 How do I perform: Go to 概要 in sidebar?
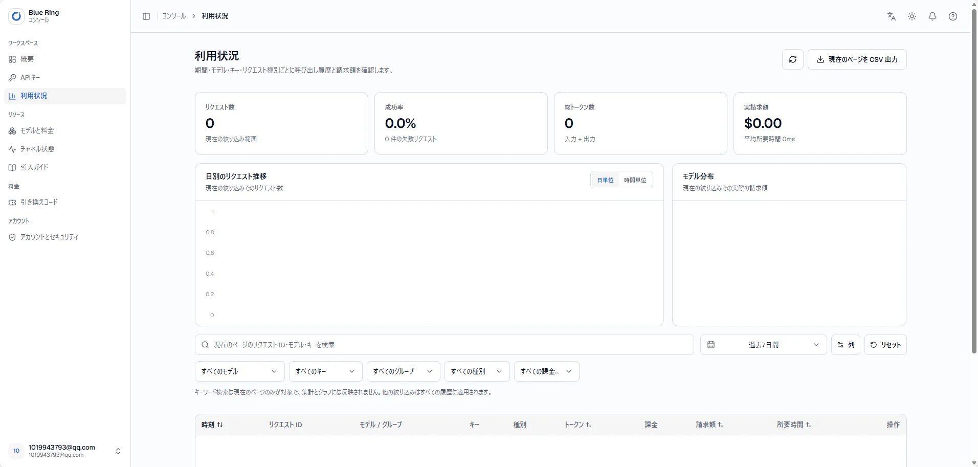click(x=65, y=59)
